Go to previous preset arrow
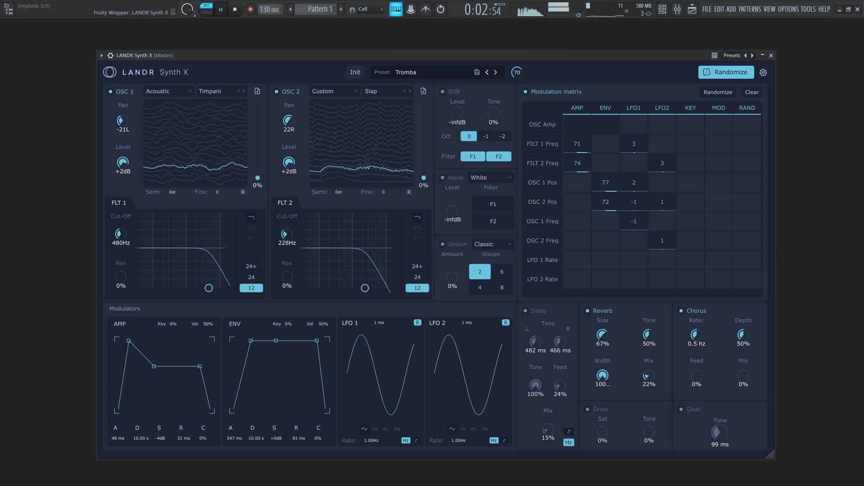This screenshot has height=486, width=864. pyautogui.click(x=487, y=72)
